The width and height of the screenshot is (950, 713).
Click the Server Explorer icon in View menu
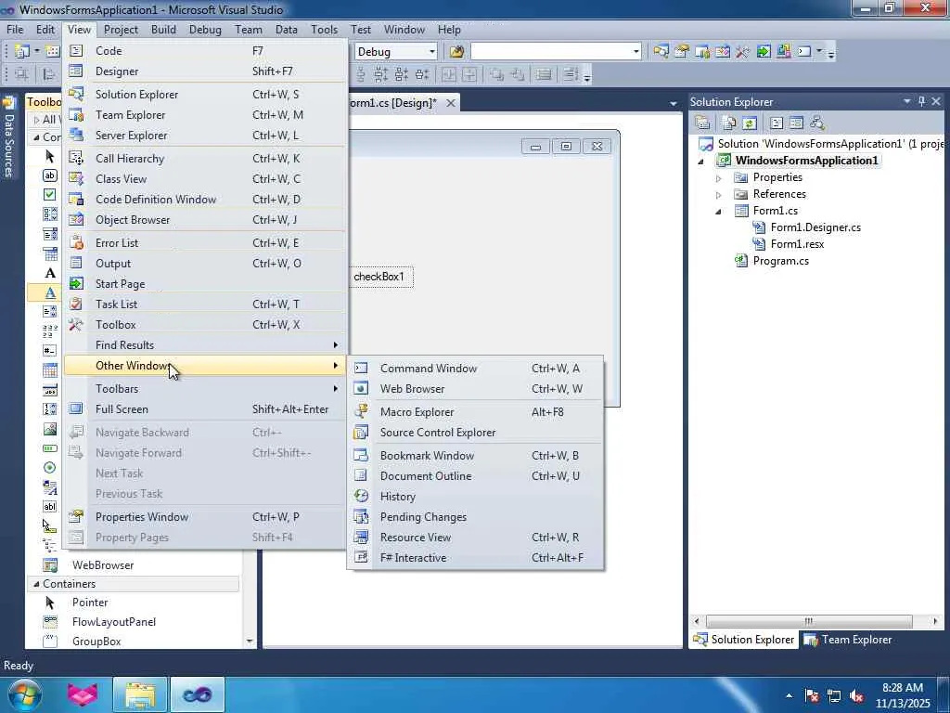[76, 136]
